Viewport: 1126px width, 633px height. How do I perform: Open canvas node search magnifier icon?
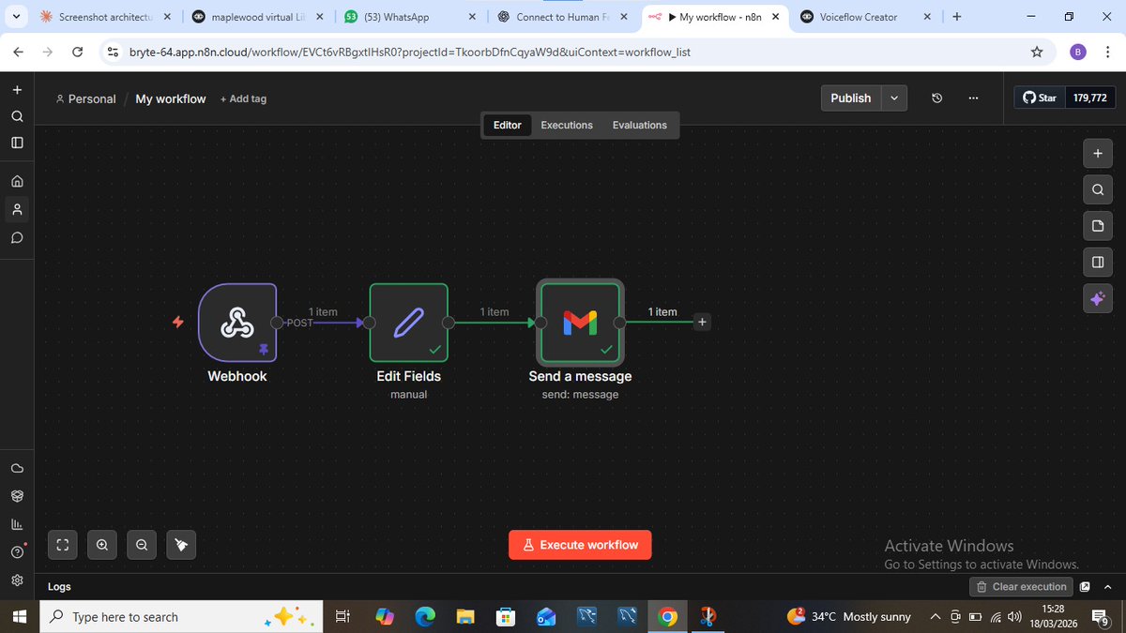[x=1097, y=189]
